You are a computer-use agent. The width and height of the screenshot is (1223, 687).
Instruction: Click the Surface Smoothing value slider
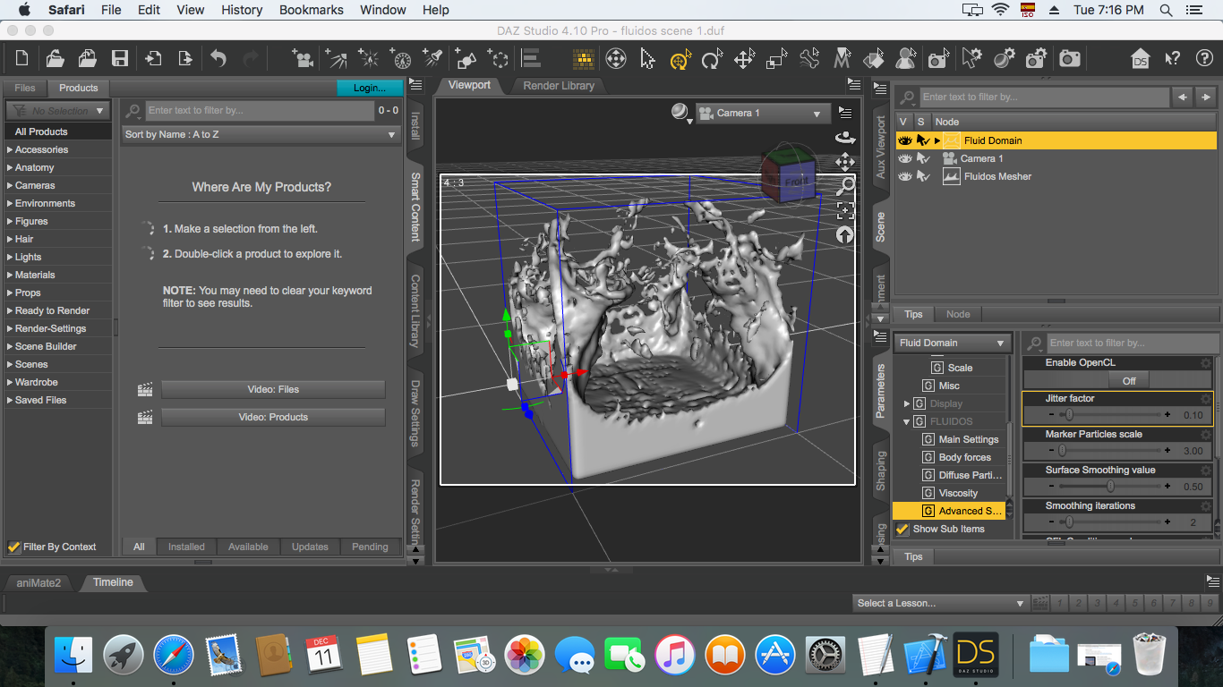point(1110,487)
